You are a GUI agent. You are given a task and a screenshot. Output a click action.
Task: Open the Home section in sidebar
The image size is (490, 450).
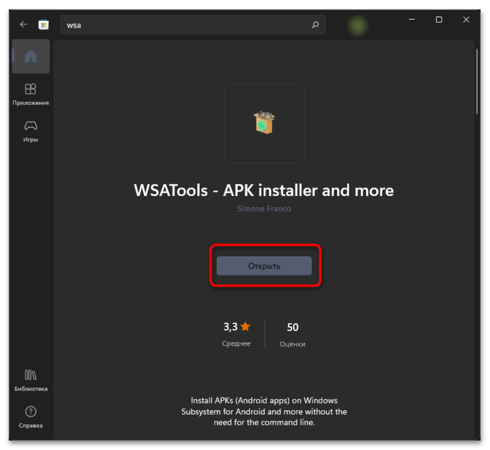tap(31, 56)
